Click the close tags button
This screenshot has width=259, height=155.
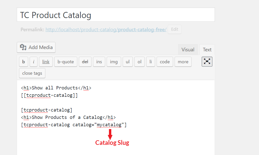point(32,73)
